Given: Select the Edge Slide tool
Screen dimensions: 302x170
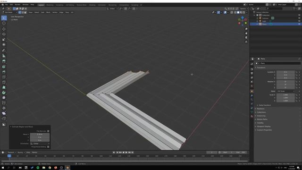Looking at the screenshot, I should click(4, 103).
